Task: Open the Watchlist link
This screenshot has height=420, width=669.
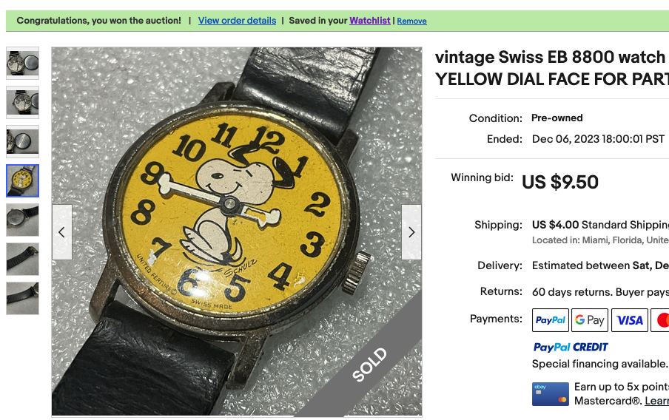Action: [369, 21]
